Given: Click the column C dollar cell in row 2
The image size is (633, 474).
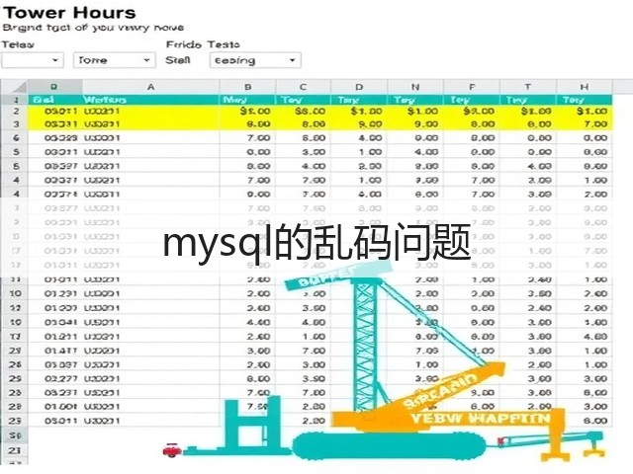Looking at the screenshot, I should pyautogui.click(x=304, y=112).
